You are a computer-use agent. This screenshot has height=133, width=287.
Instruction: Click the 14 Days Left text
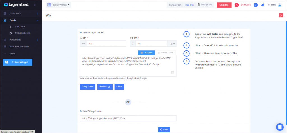pos(207,5)
